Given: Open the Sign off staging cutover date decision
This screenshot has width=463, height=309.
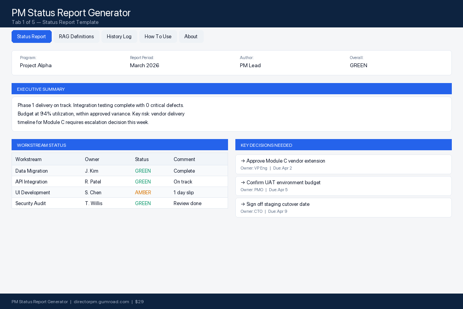Looking at the screenshot, I should [343, 207].
